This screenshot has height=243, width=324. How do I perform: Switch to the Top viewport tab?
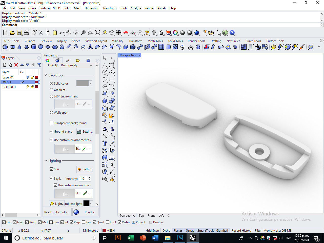click(x=141, y=216)
